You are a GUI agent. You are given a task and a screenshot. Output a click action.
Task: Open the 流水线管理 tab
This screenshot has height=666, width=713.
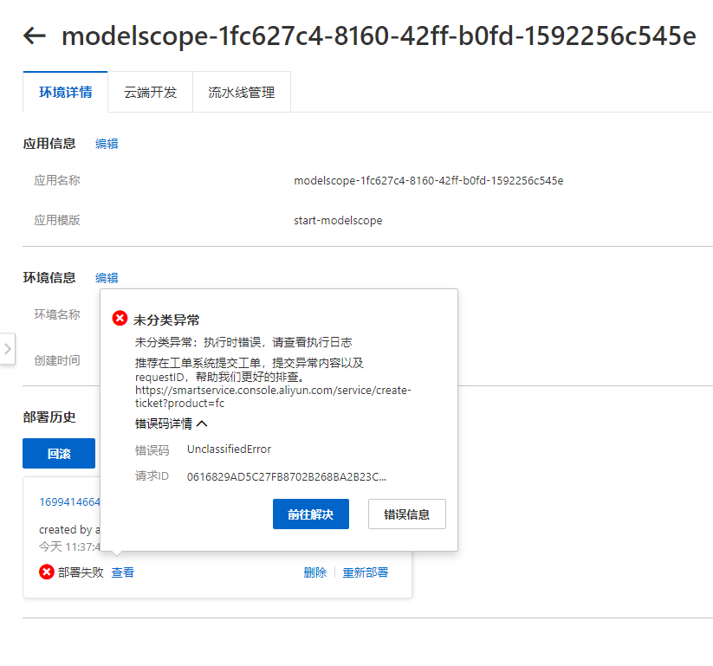click(242, 93)
